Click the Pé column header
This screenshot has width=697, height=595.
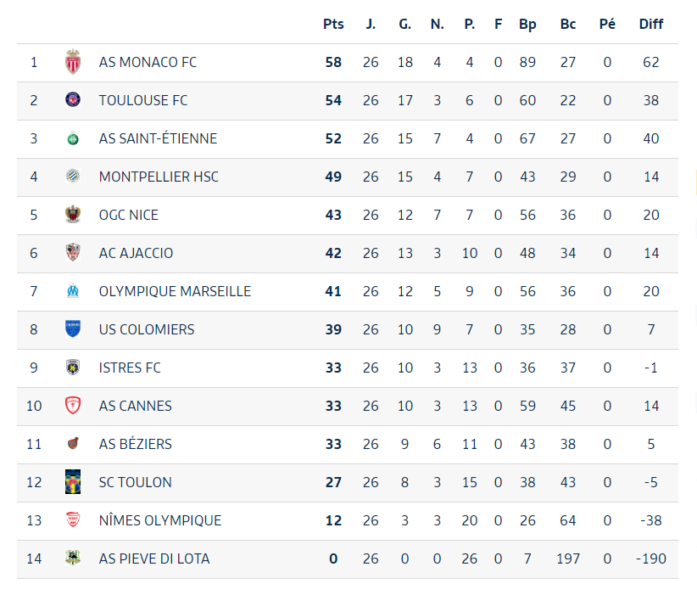pos(607,24)
